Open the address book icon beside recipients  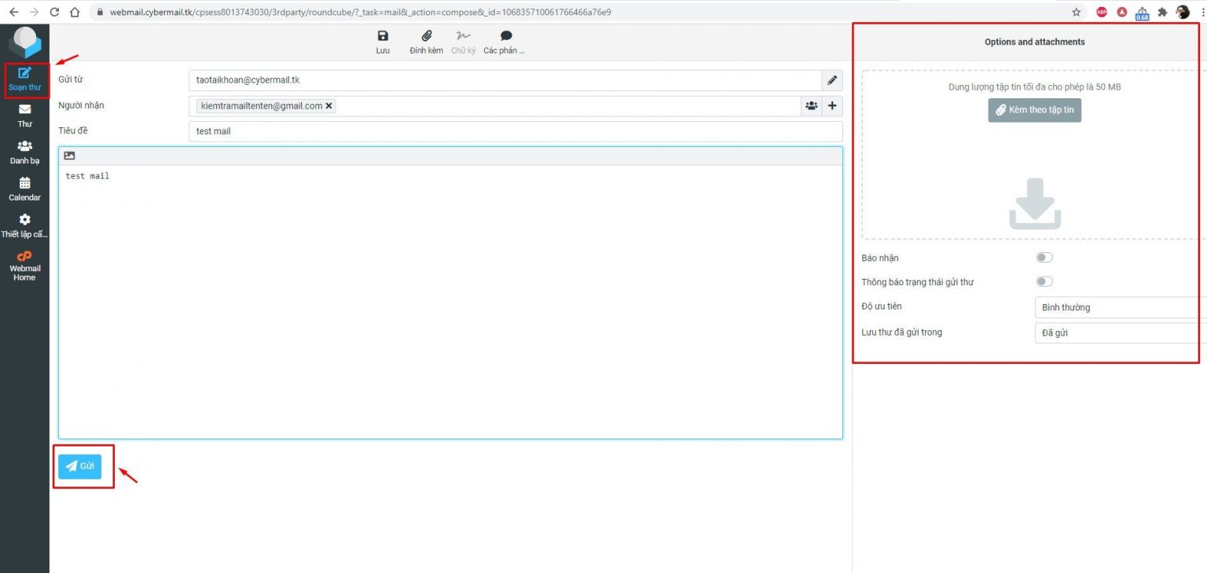pyautogui.click(x=811, y=105)
